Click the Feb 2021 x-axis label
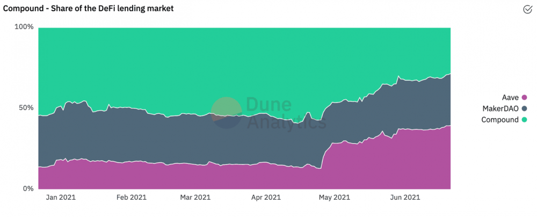 pyautogui.click(x=130, y=198)
